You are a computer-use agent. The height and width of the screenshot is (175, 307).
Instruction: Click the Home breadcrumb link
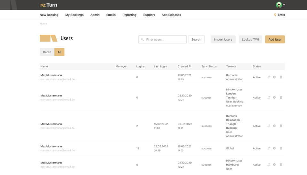click(43, 23)
